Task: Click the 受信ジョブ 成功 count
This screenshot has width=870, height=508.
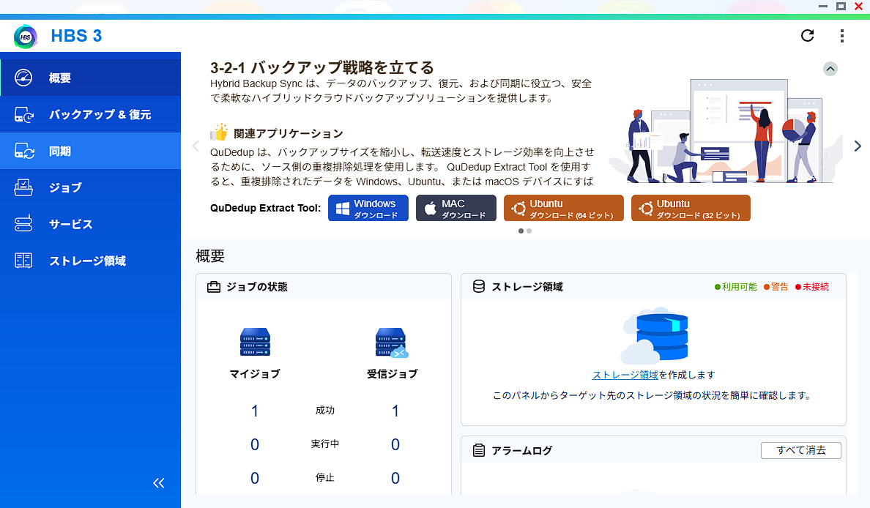Action: tap(395, 411)
